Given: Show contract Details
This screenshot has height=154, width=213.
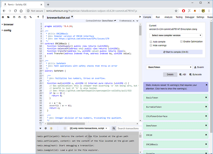Looking at the screenshot, I should tap(170, 75).
